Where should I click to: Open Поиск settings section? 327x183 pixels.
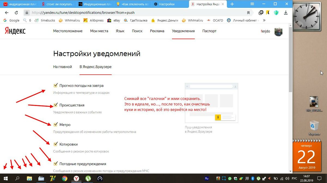(137, 31)
